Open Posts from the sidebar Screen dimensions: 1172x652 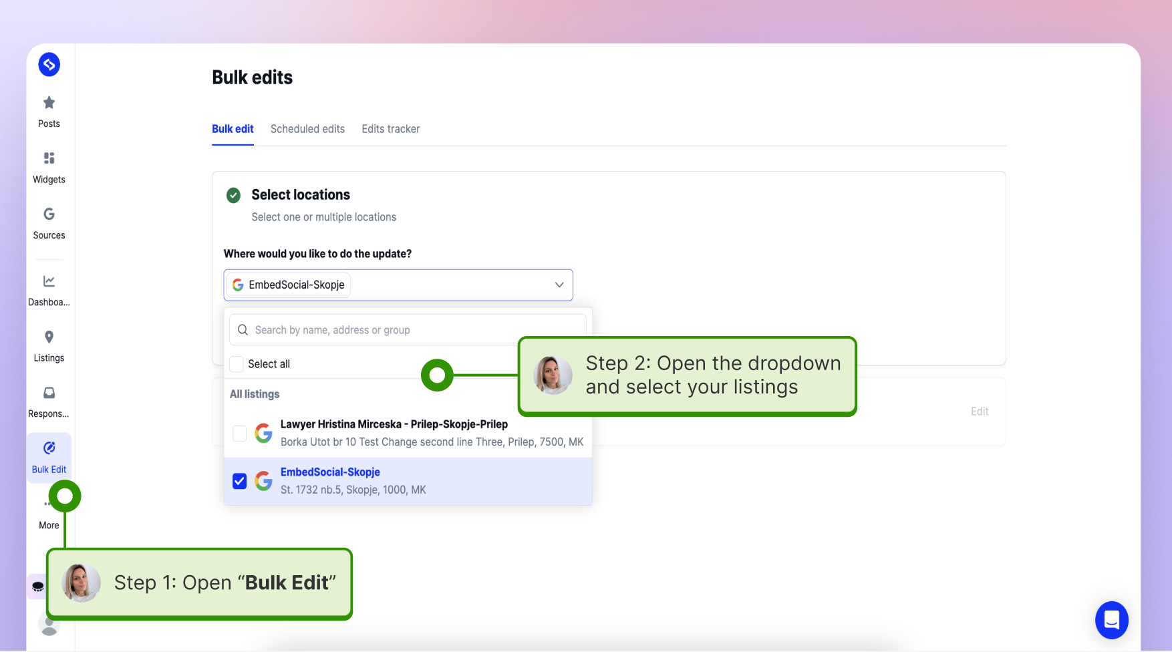coord(49,112)
